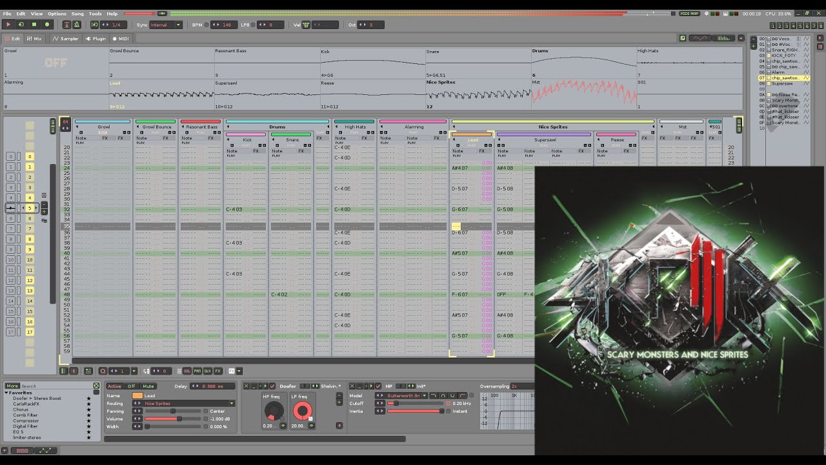826x465 pixels.
Task: Set track state to Active
Action: 114,386
